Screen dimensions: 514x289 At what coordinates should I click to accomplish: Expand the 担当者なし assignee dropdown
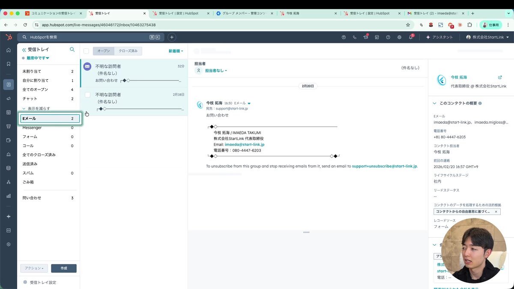216,71
